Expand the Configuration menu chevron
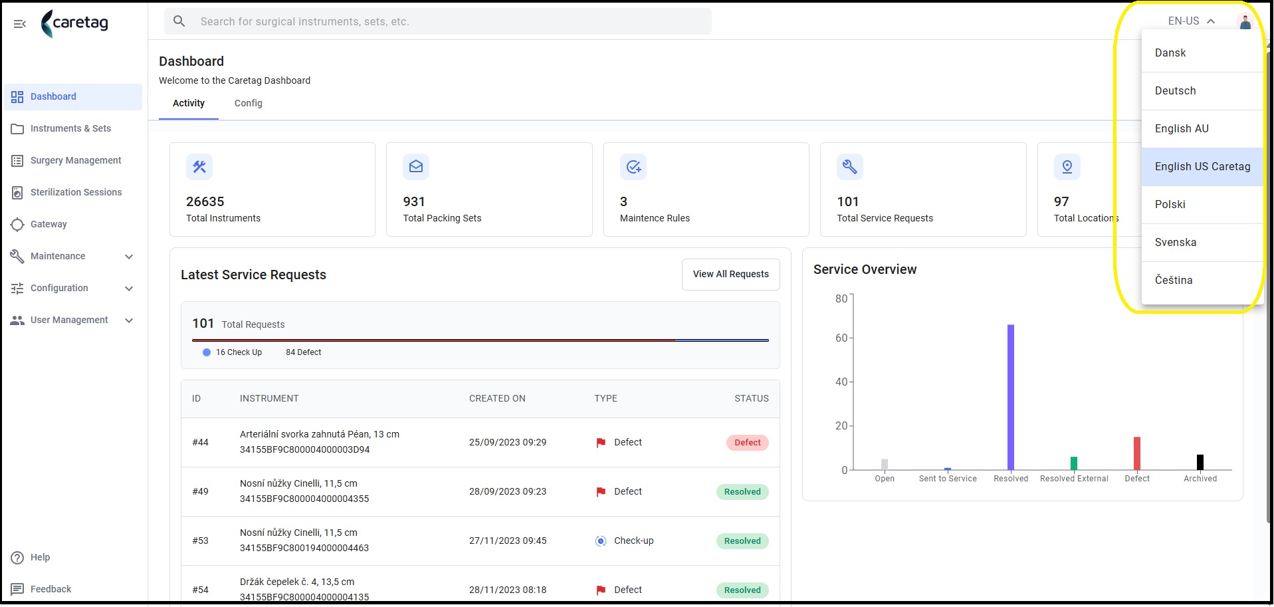This screenshot has width=1274, height=607. 129,289
